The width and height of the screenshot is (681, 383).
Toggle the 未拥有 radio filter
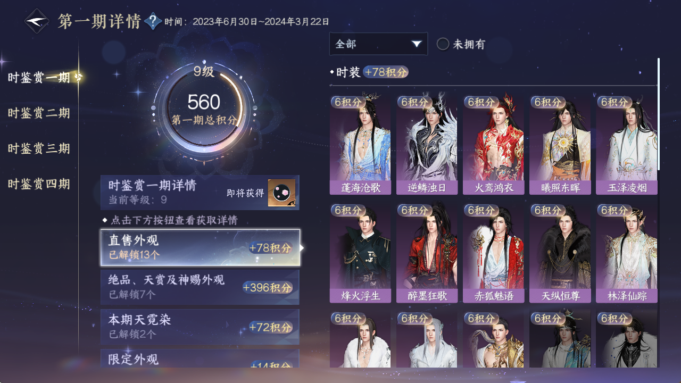pyautogui.click(x=443, y=44)
